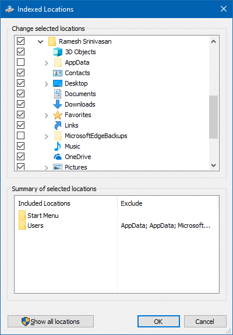Select the Contacts tree label
Screen dimensions: 233x335
click(77, 73)
